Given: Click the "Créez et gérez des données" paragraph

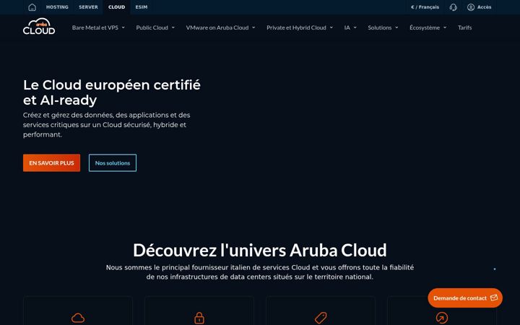Looking at the screenshot, I should pyautogui.click(x=106, y=125).
